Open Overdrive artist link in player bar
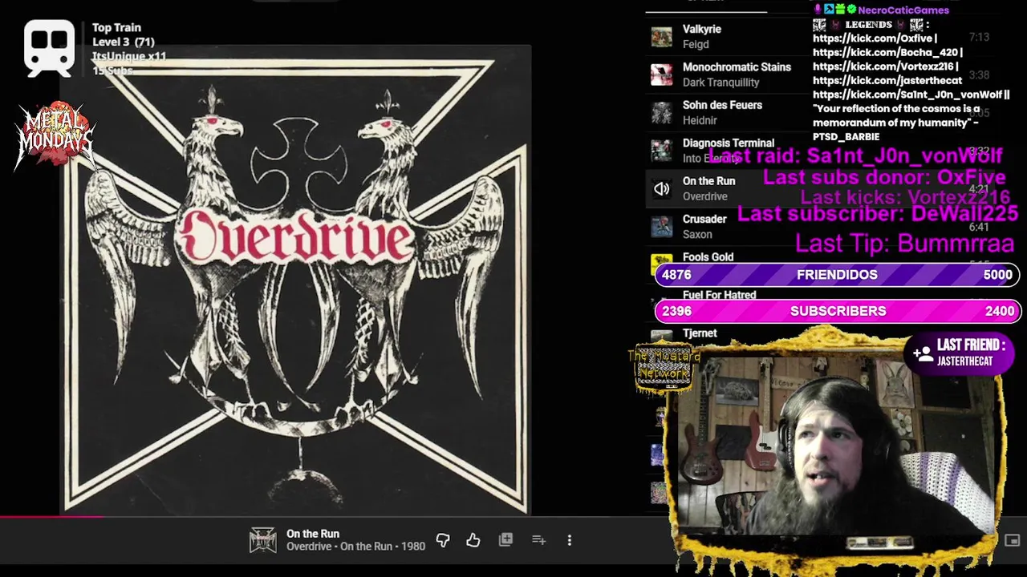Image resolution: width=1027 pixels, height=577 pixels. point(309,547)
